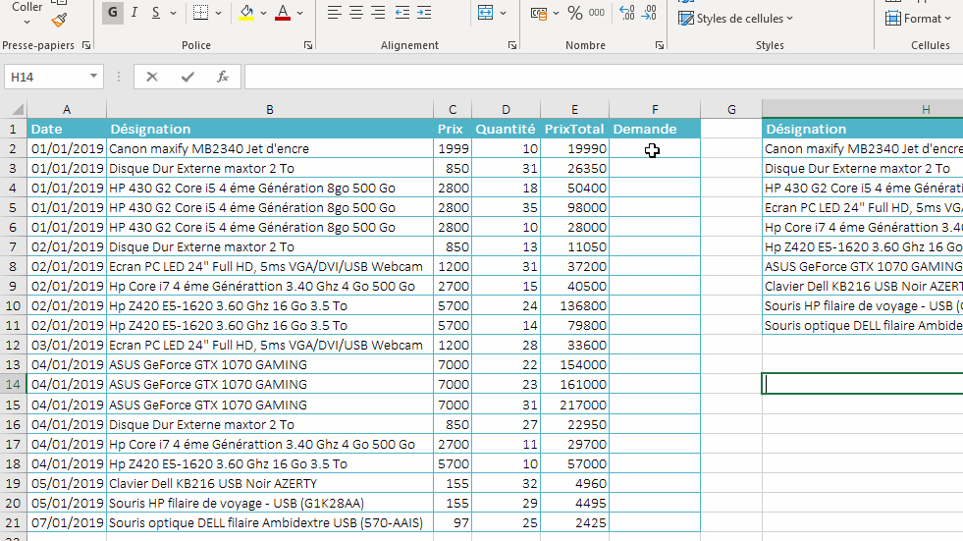Click the Name Box showing H14
Screen dimensions: 963x541
(x=45, y=77)
